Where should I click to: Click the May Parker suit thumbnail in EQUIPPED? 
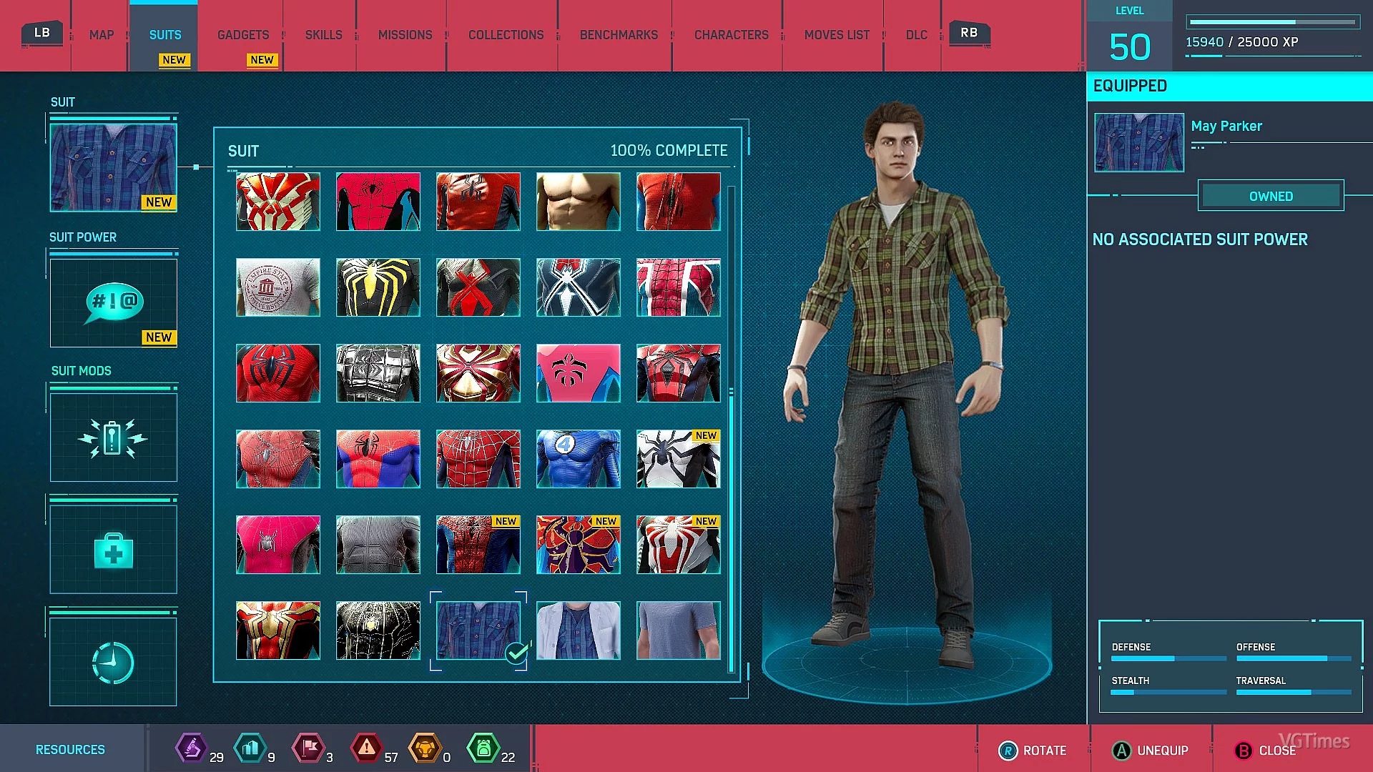coord(1139,142)
